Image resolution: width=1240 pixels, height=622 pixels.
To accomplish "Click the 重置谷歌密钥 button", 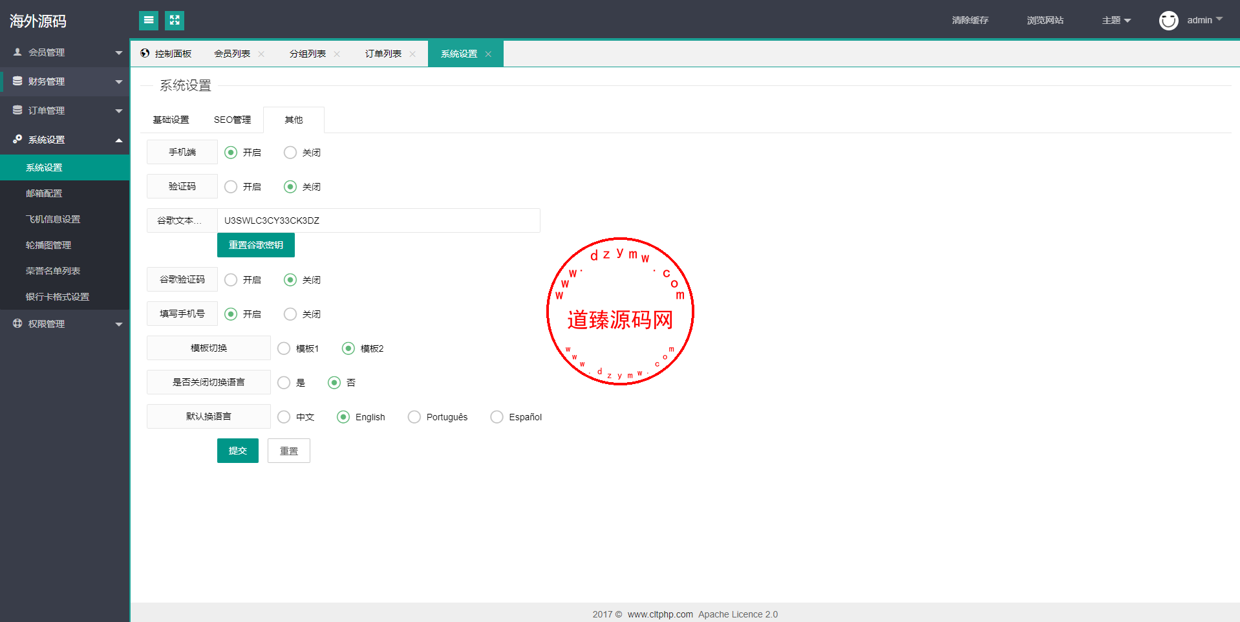I will (256, 245).
